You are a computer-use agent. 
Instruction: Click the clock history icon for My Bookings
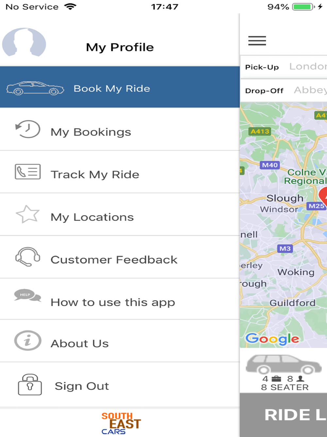(28, 129)
